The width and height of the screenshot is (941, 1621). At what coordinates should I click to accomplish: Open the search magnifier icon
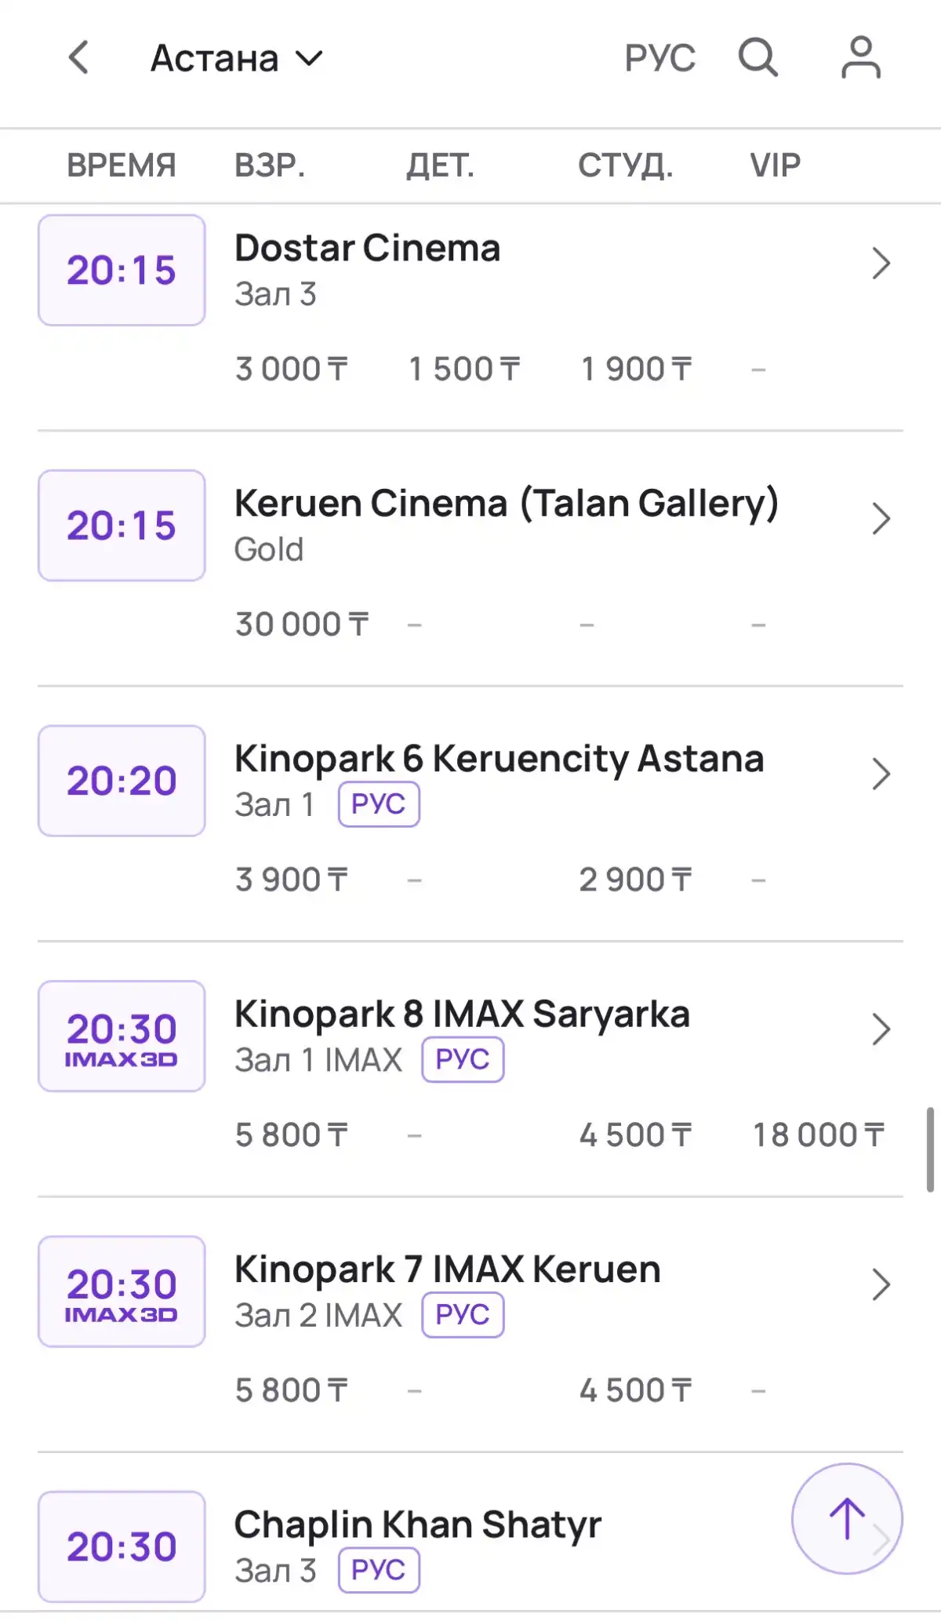pyautogui.click(x=758, y=57)
